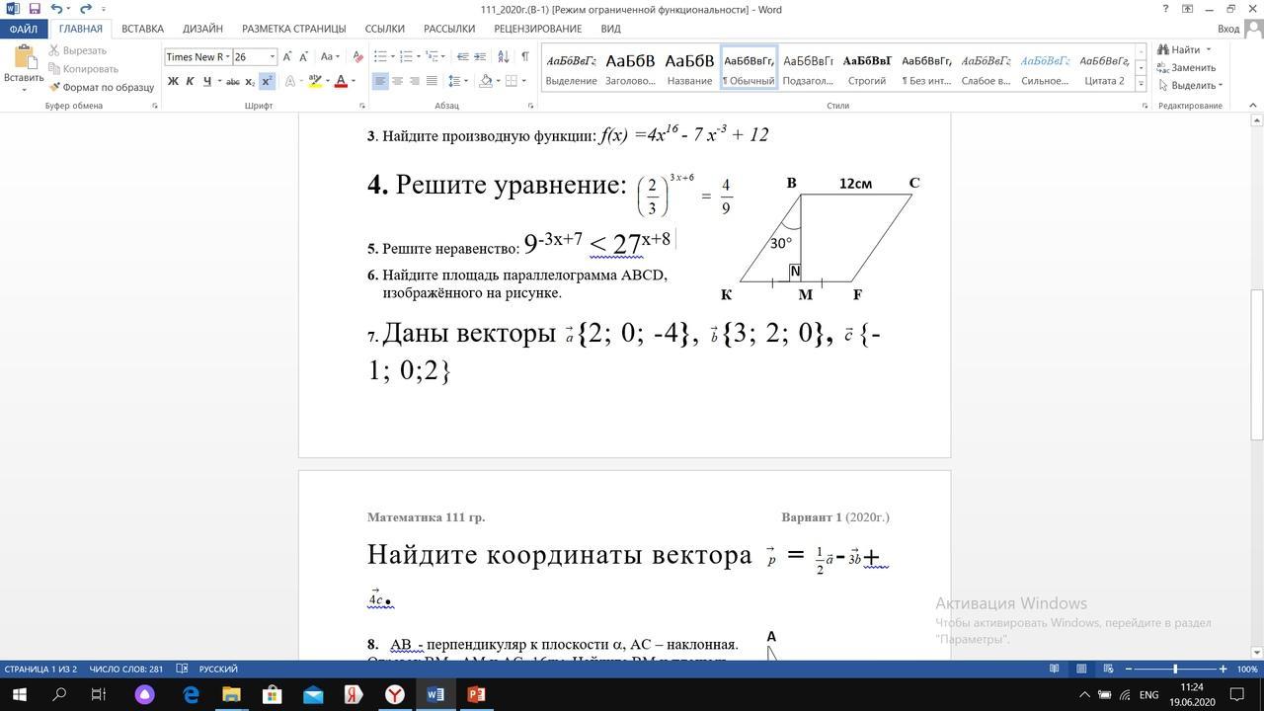
Task: Save the document using the floppy icon
Action: pos(35,9)
